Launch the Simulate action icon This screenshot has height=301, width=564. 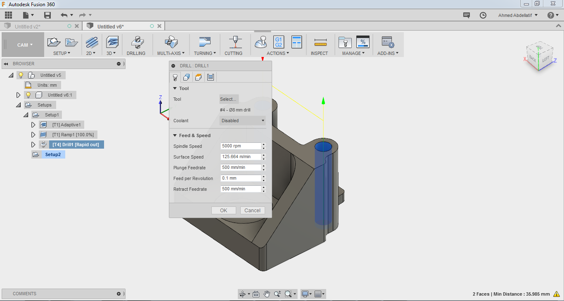point(261,42)
